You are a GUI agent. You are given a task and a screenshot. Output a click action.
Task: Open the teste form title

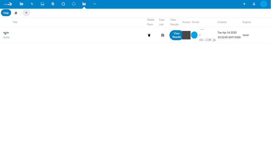[x=6, y=33]
